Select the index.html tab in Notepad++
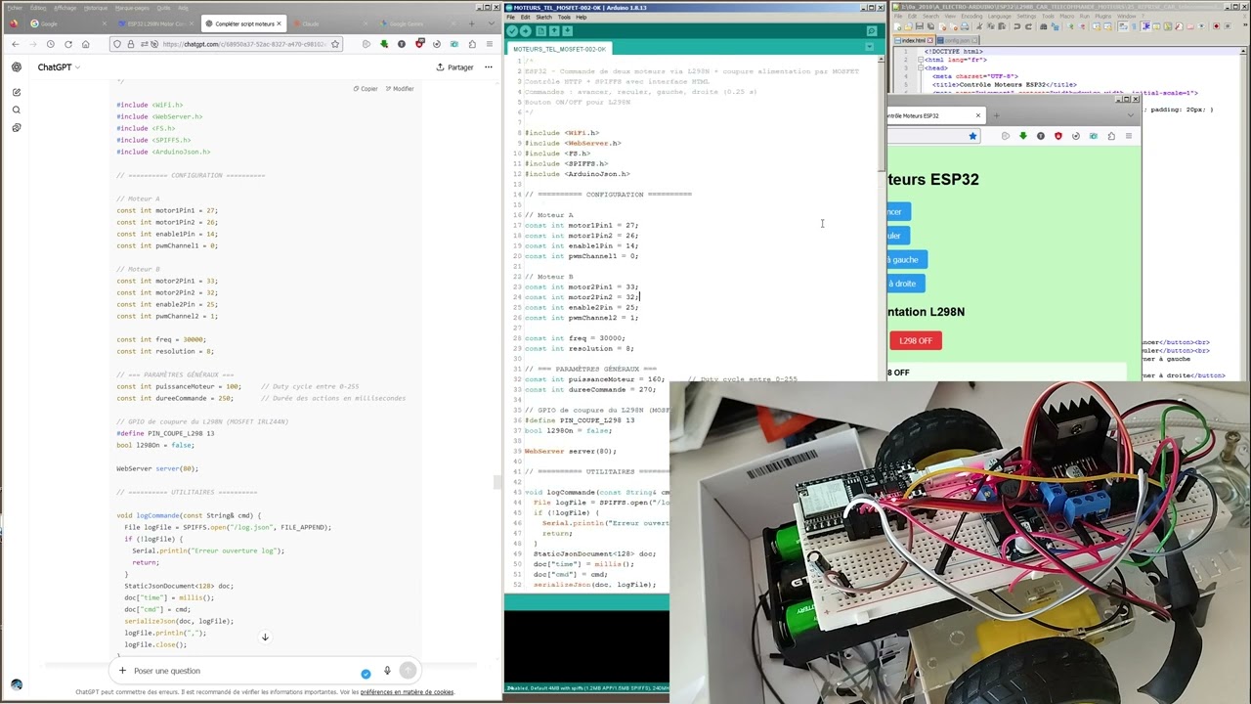Image resolution: width=1251 pixels, height=704 pixels. coord(913,40)
